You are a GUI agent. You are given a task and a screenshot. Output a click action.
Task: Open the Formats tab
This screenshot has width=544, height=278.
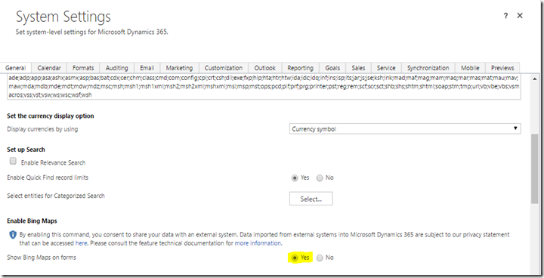coord(83,68)
